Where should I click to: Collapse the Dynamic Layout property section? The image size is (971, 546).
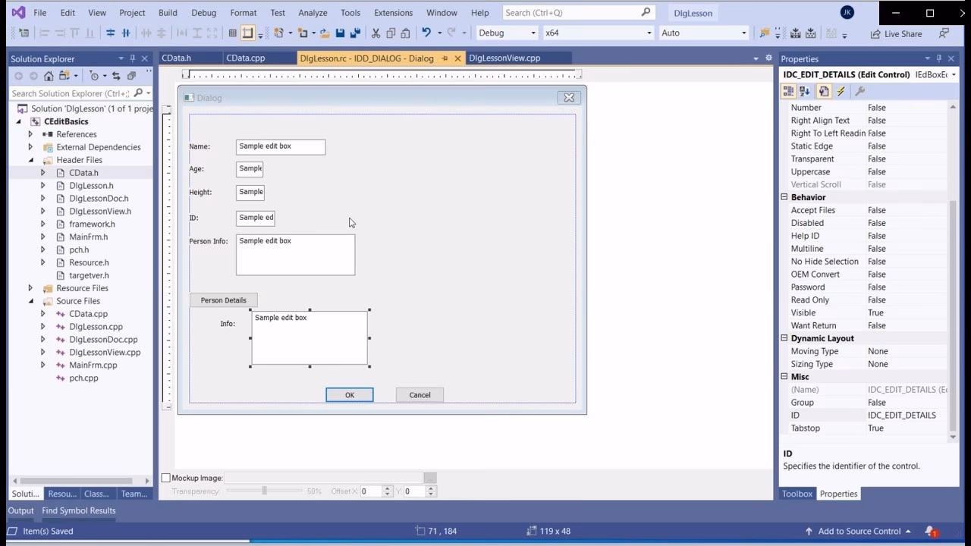[784, 338]
